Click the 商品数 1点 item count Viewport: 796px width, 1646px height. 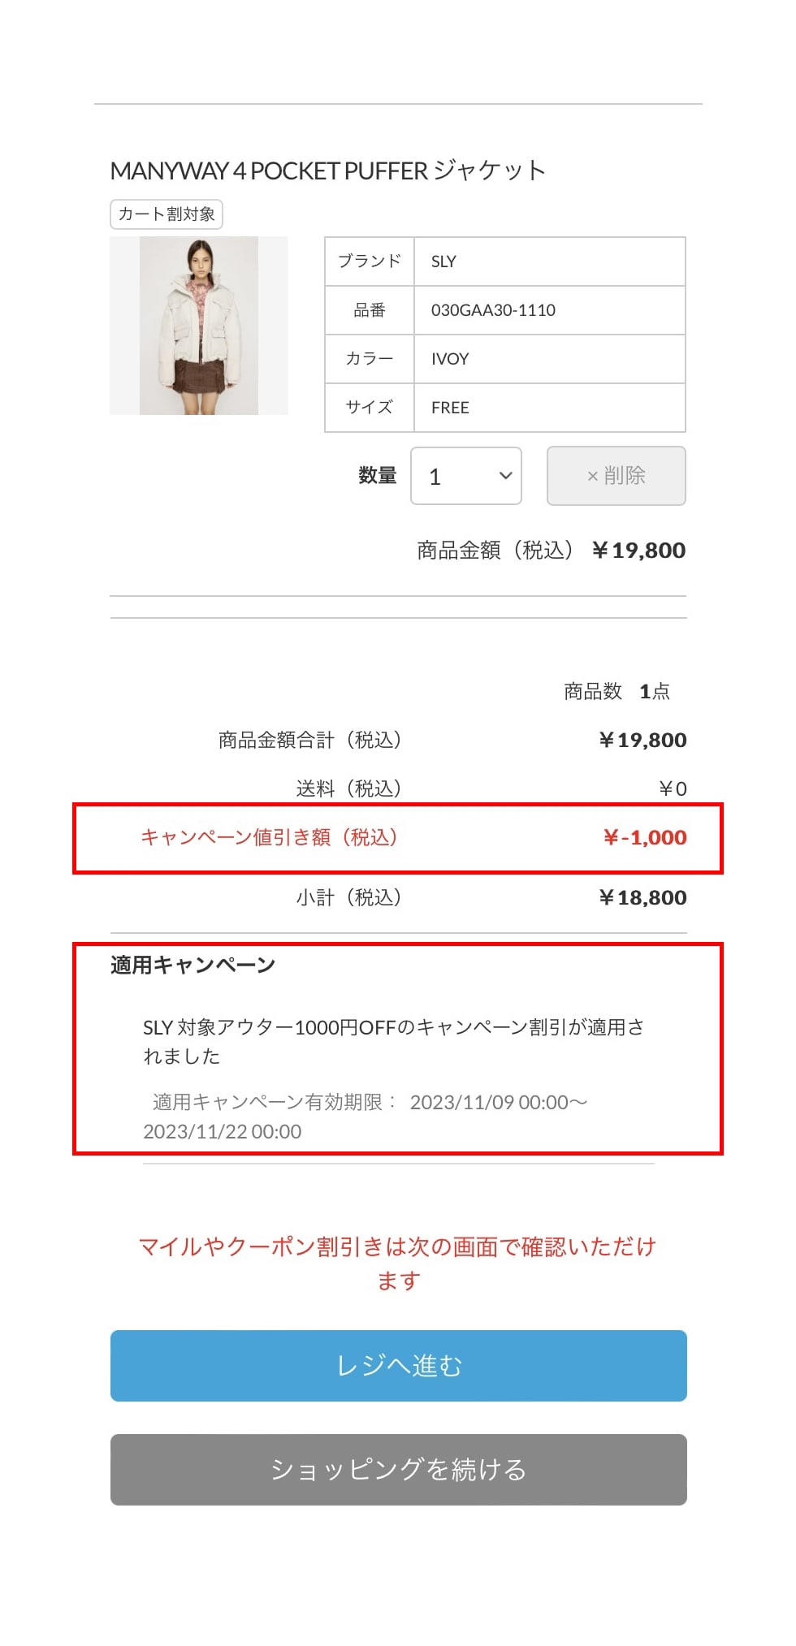[x=616, y=692]
